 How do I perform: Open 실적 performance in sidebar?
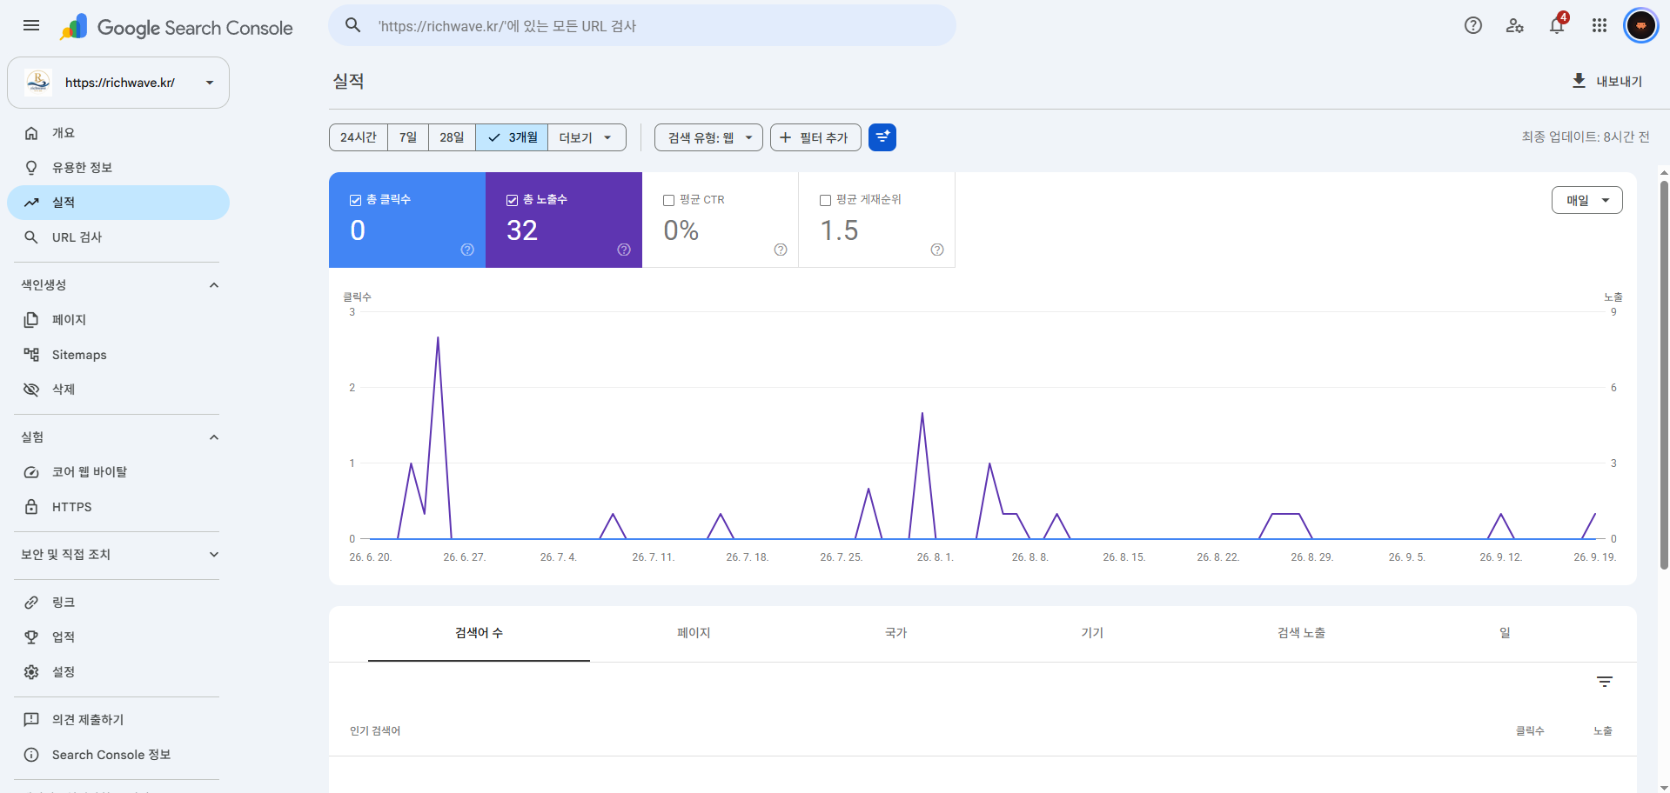118,203
